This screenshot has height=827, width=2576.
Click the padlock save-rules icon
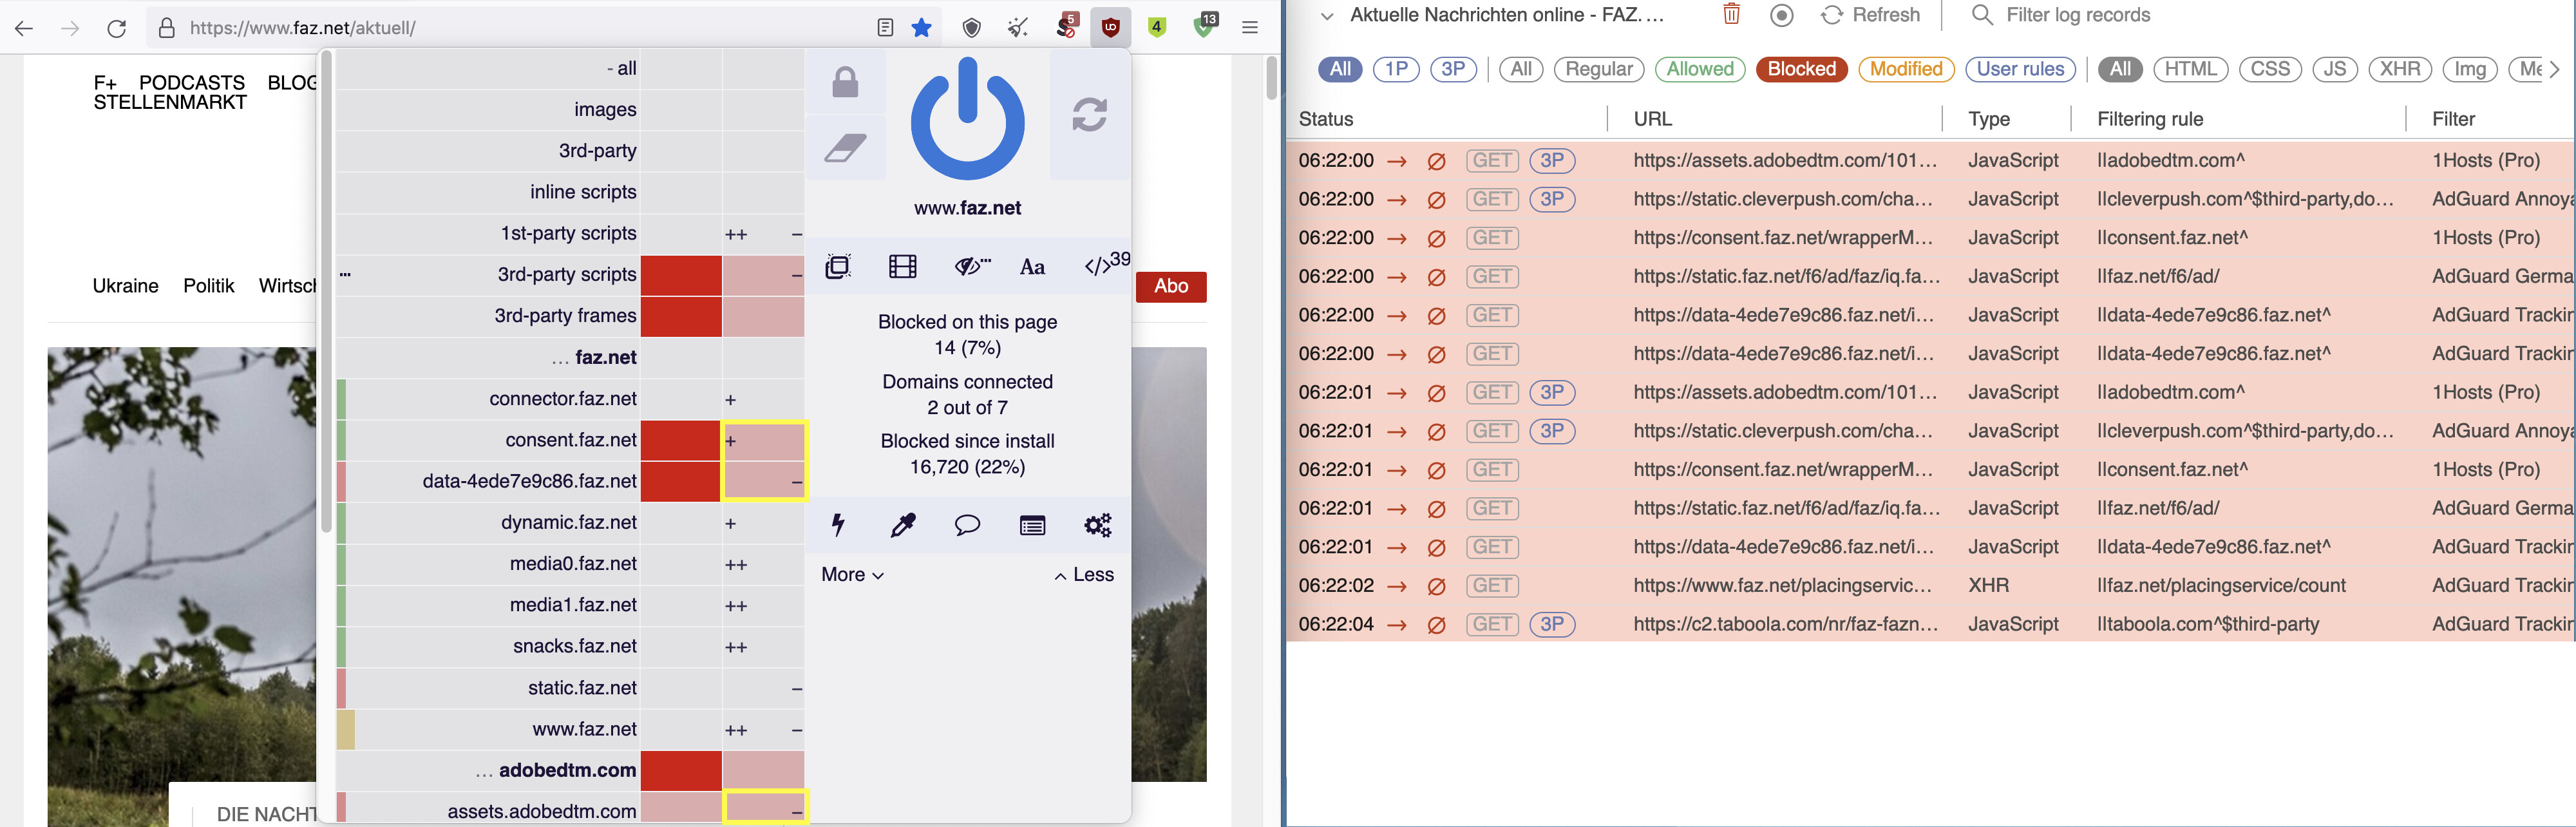point(845,82)
